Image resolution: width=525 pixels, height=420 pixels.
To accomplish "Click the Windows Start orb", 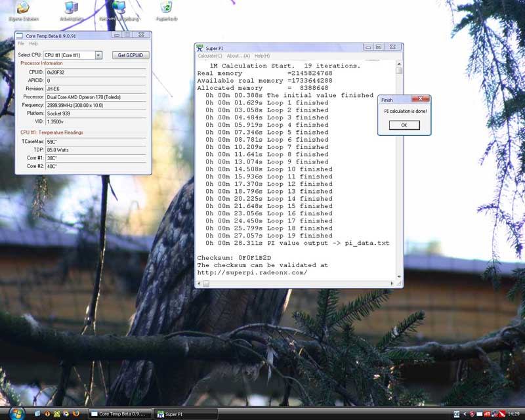I will coord(17,413).
